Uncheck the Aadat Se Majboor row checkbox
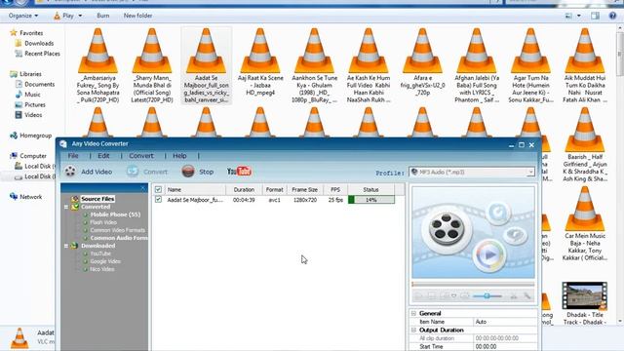 tap(158, 199)
